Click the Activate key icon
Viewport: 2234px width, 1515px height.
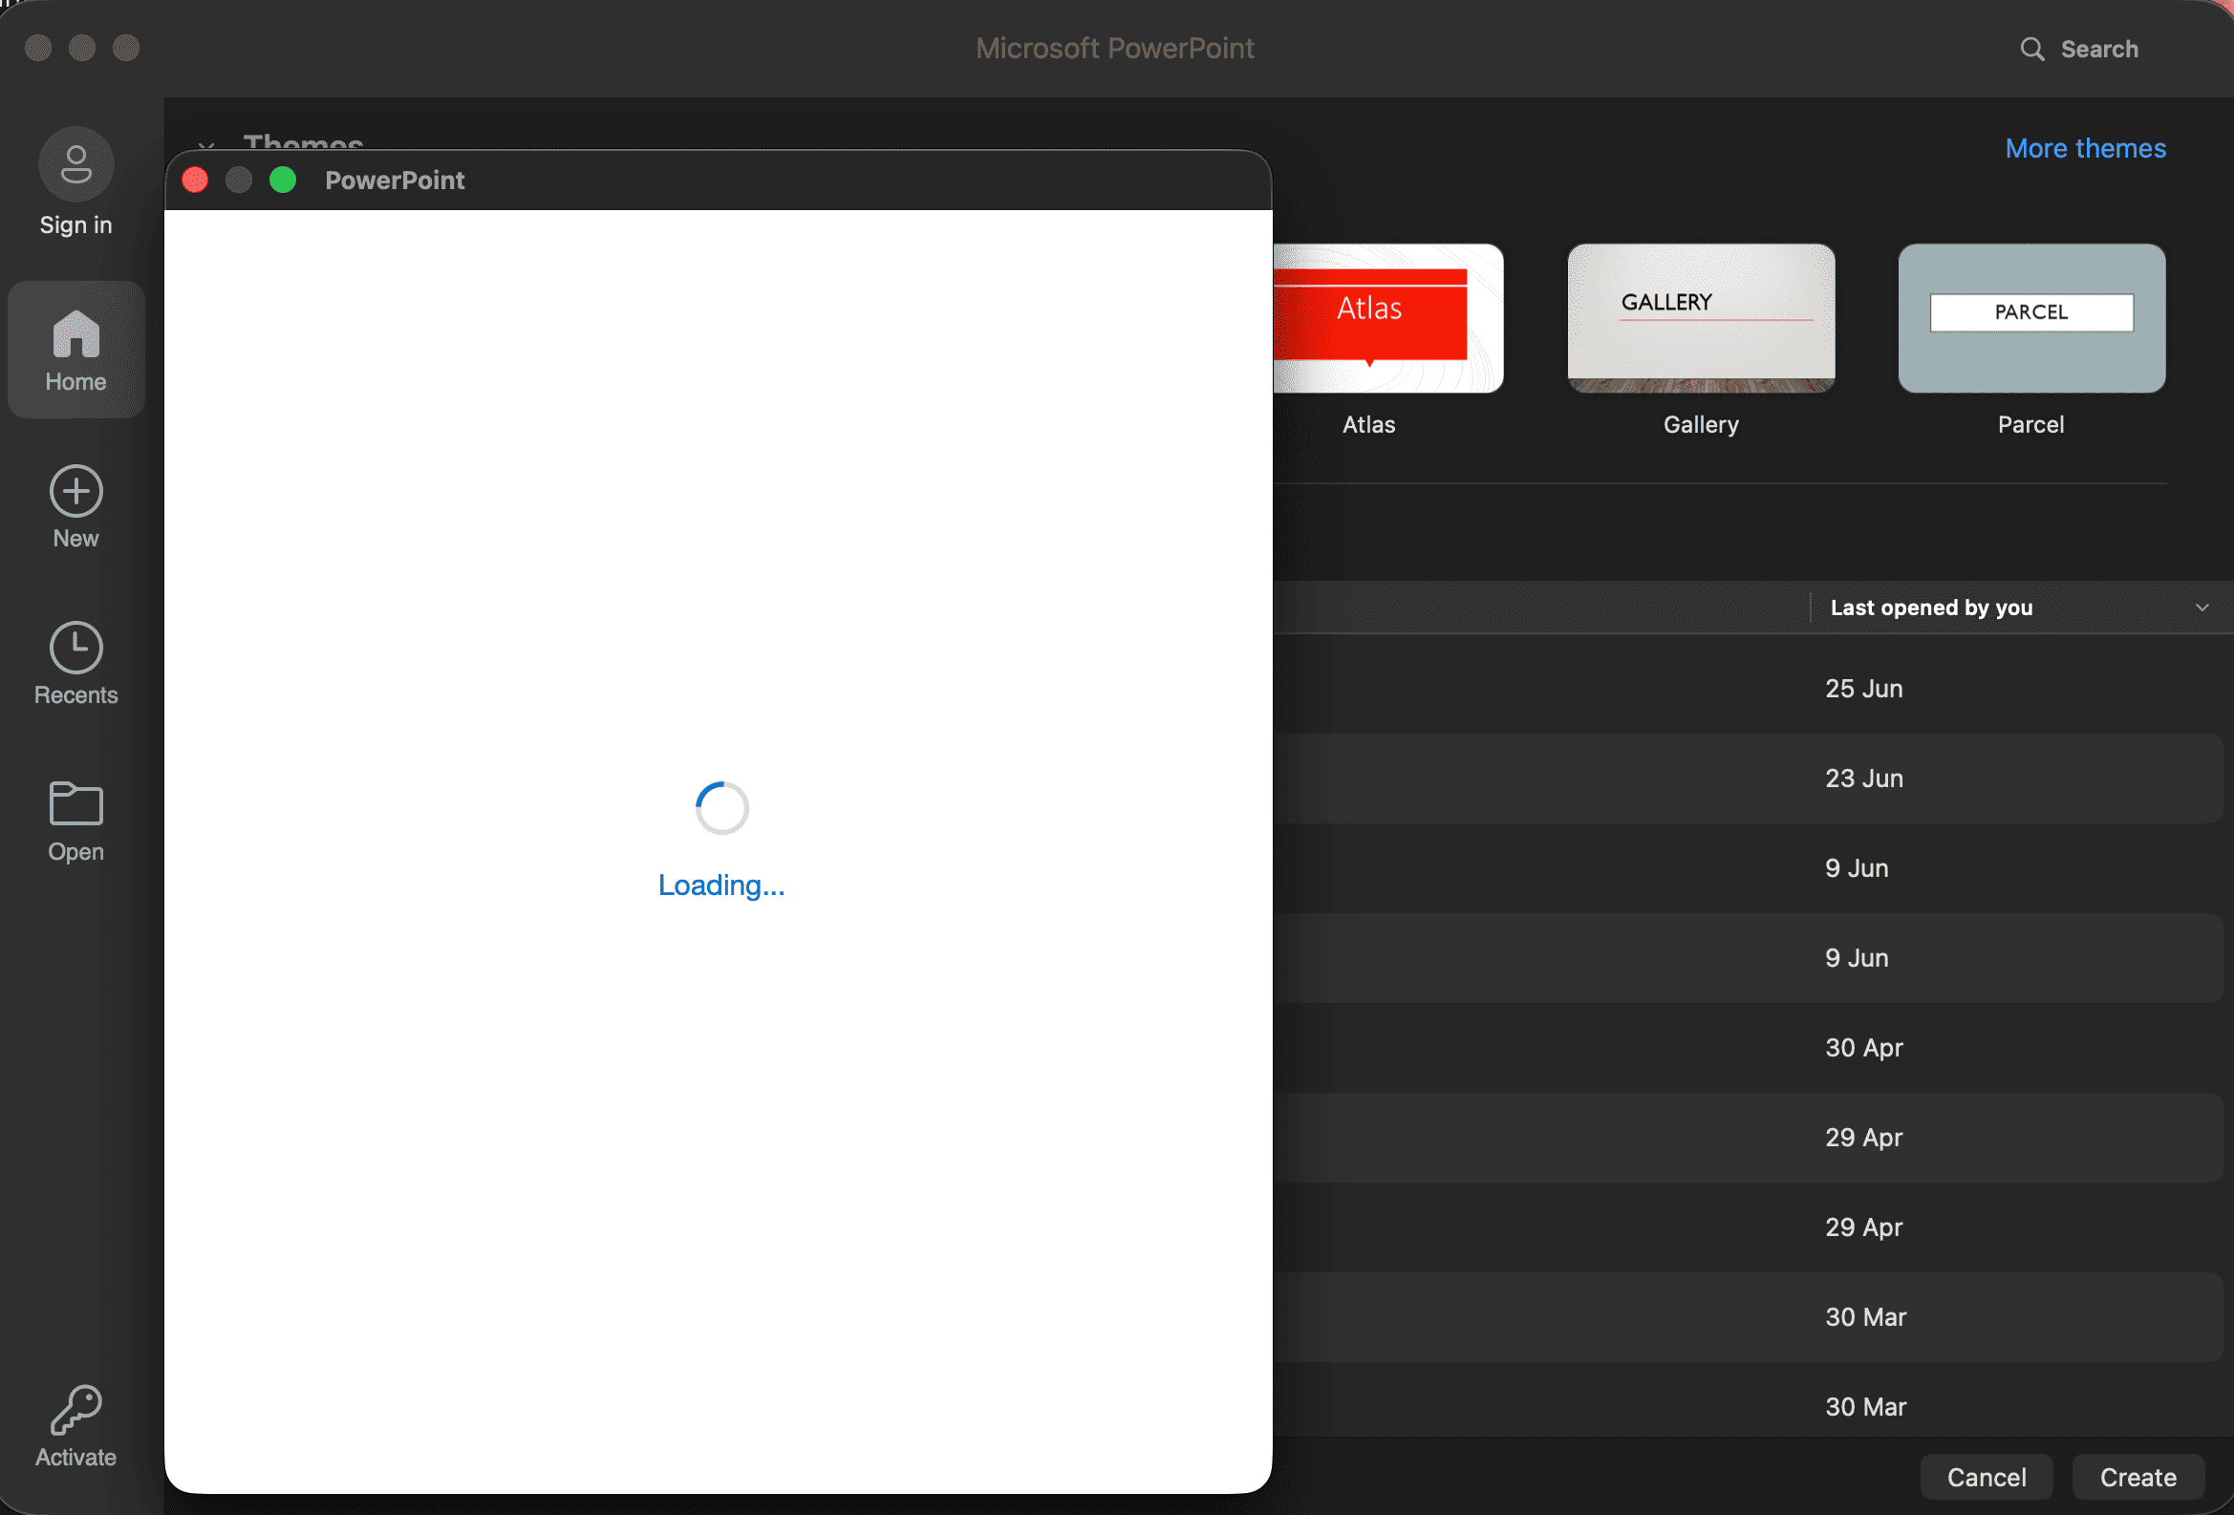point(75,1409)
